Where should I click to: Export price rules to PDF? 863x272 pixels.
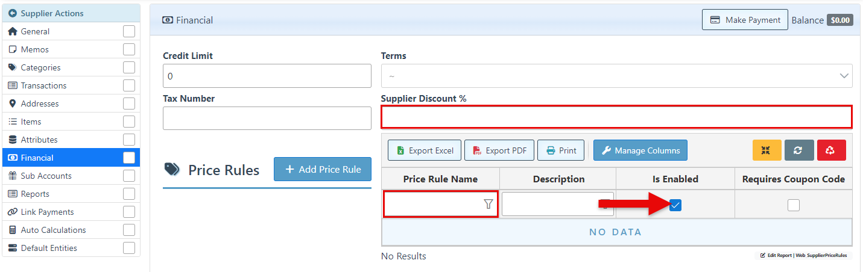(x=499, y=150)
